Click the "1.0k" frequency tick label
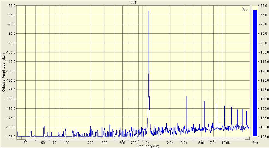This screenshot has width=269, height=148. (x=146, y=143)
